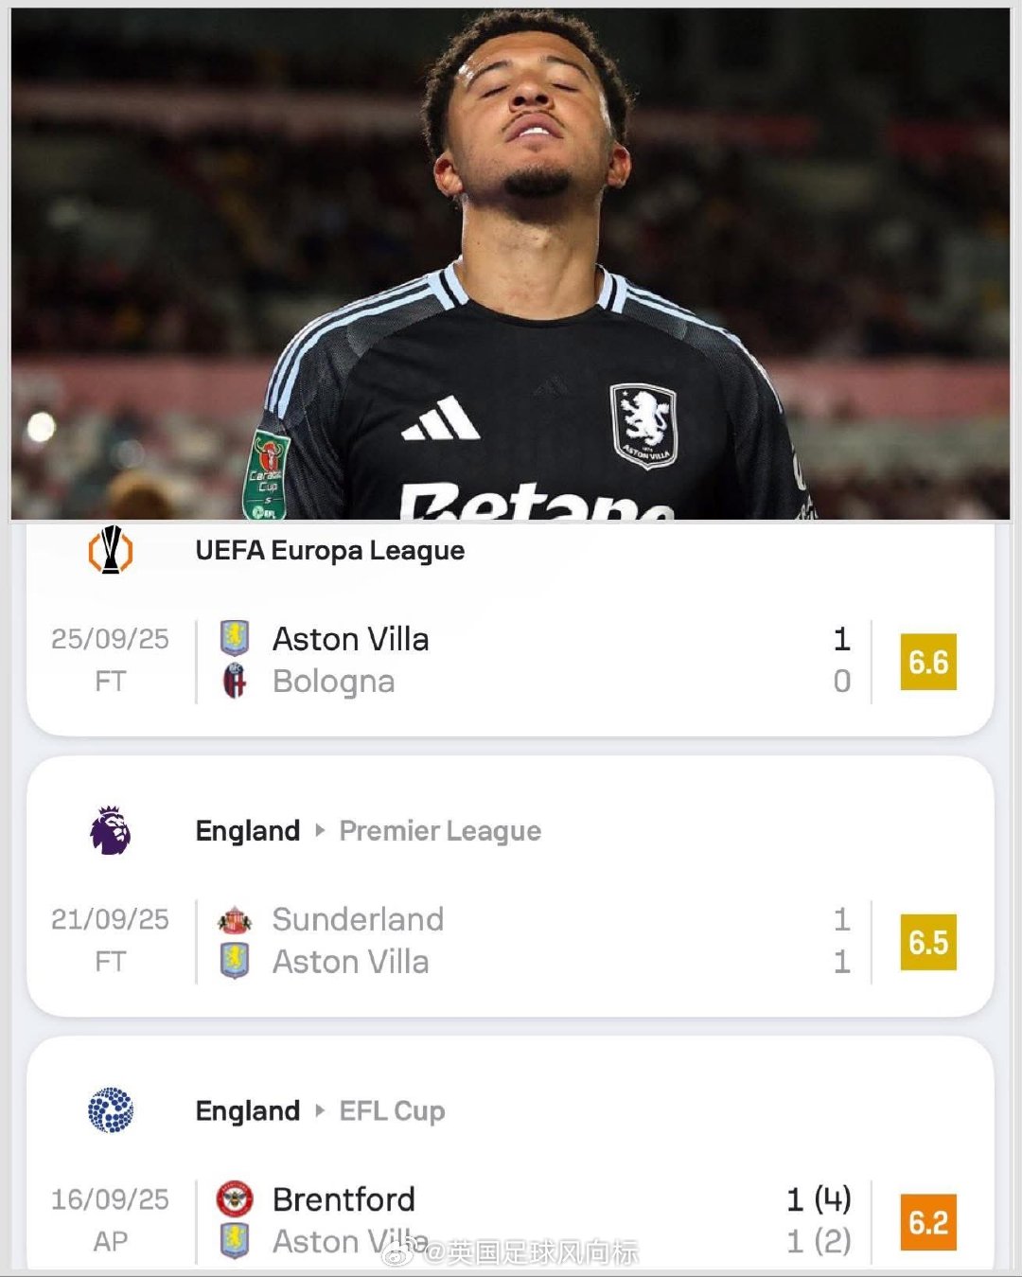
Task: Open the Premier League competition link
Action: [x=440, y=830]
